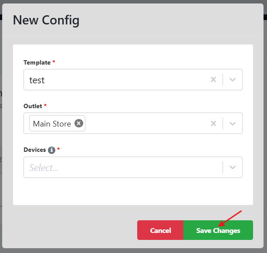Viewport: 267px width, 253px height.
Task: Click the empty area in the Outlet field
Action: tap(144, 123)
